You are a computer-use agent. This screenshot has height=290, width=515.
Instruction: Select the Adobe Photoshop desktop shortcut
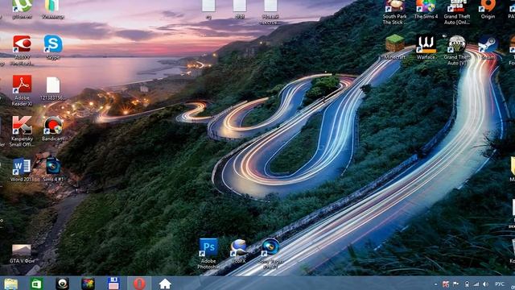pos(208,254)
